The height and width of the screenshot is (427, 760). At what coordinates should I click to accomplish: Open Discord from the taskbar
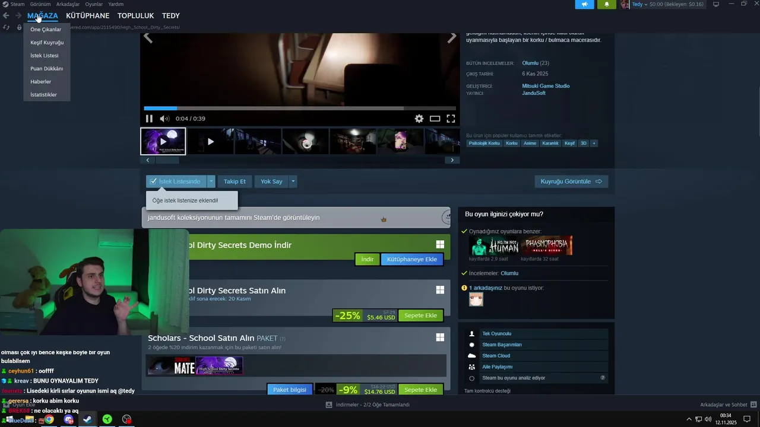69,420
